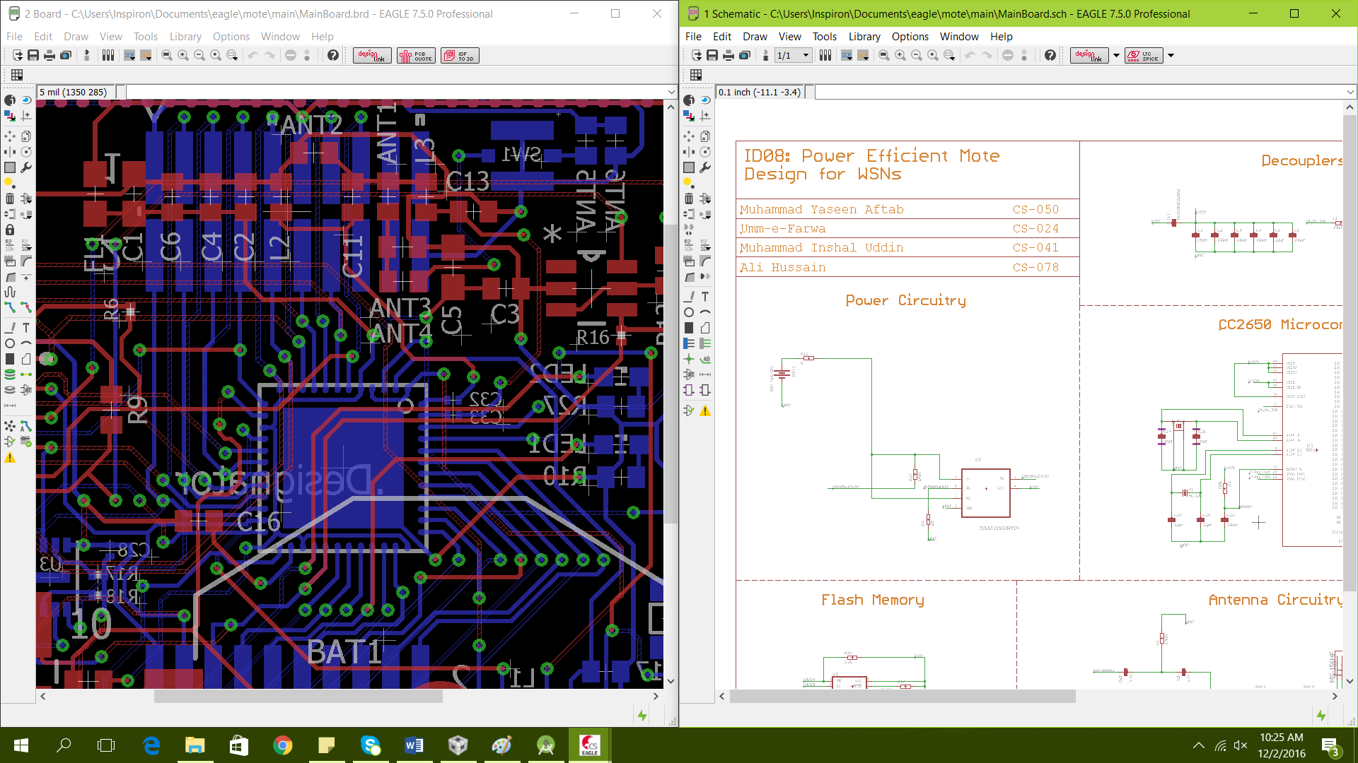Zoom to fit in Board toolbar
The width and height of the screenshot is (1358, 763).
coord(167,55)
